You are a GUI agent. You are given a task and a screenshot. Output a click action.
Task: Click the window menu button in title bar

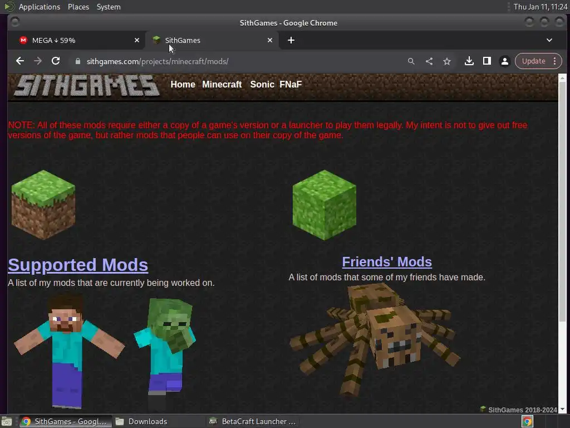15,22
